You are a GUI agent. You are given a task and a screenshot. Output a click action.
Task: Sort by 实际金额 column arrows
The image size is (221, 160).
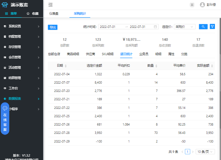(x=212, y=66)
